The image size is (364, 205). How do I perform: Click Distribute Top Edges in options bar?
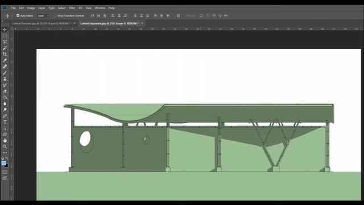135,15
